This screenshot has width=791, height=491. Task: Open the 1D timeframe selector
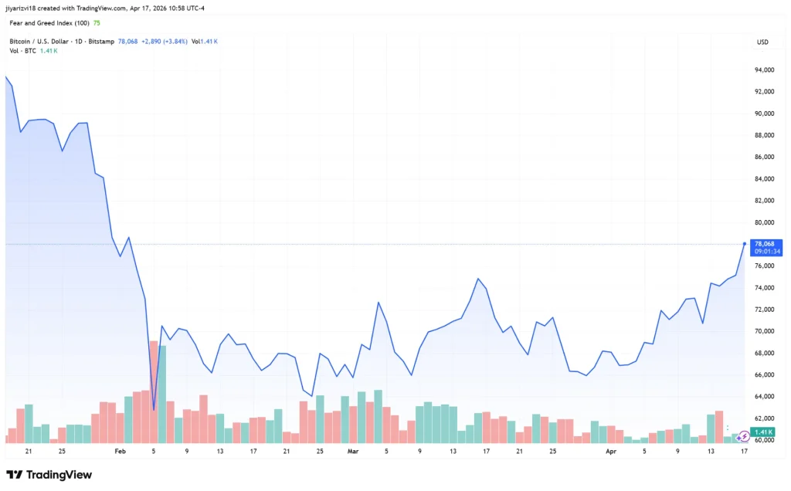point(77,42)
